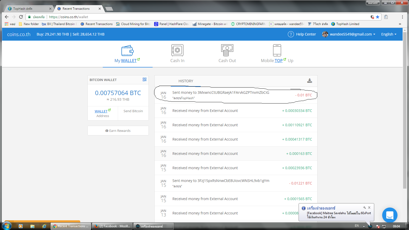This screenshot has height=230, width=409.
Task: Open the Cash In safe icon
Action: tap(177, 50)
